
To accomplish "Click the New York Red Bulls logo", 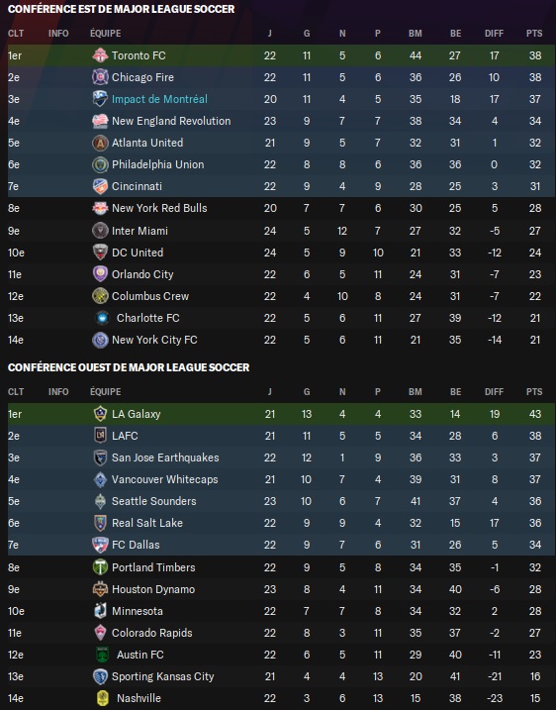I will 100,208.
